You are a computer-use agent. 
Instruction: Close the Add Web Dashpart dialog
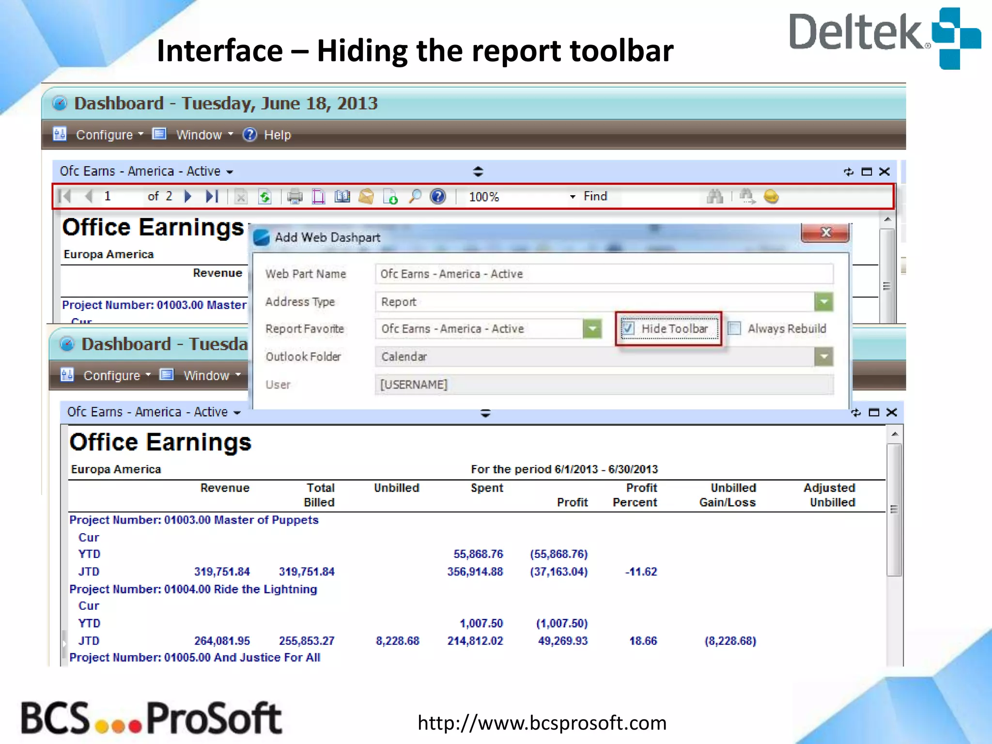coord(825,232)
